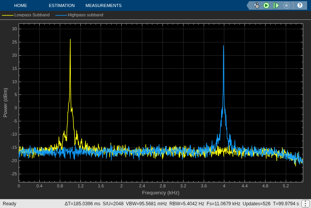This screenshot has height=208, width=311.
Task: Click the Fs=11.0679 kHz status readout
Action: (223, 204)
